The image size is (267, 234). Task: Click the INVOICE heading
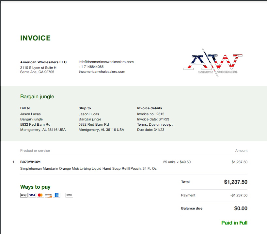coord(36,38)
